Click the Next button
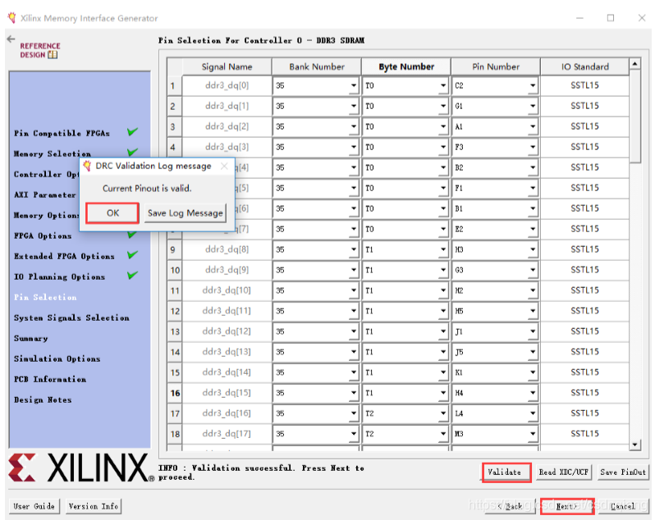655x520 pixels. pyautogui.click(x=567, y=506)
